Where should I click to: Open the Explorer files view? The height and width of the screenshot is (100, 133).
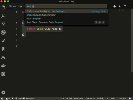(x=3, y=7)
